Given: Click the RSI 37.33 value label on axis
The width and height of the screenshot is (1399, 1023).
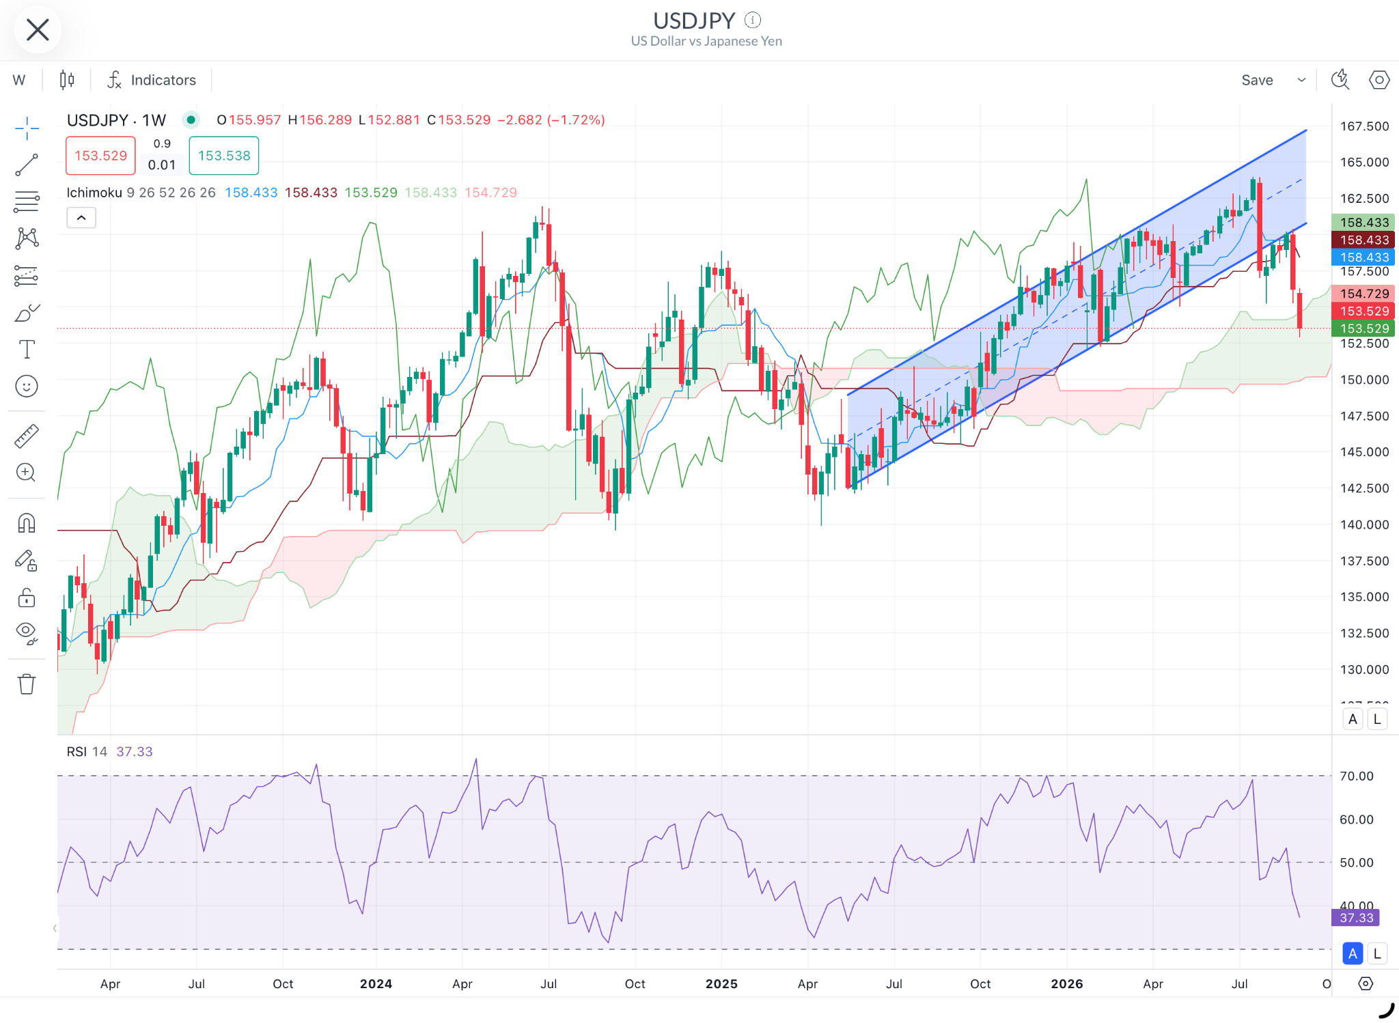Looking at the screenshot, I should [x=1356, y=918].
